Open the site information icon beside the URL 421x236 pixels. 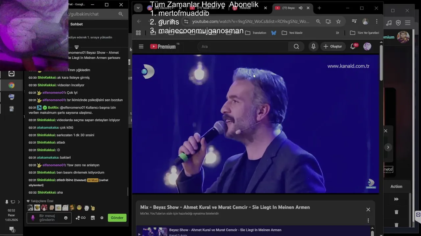(186, 21)
